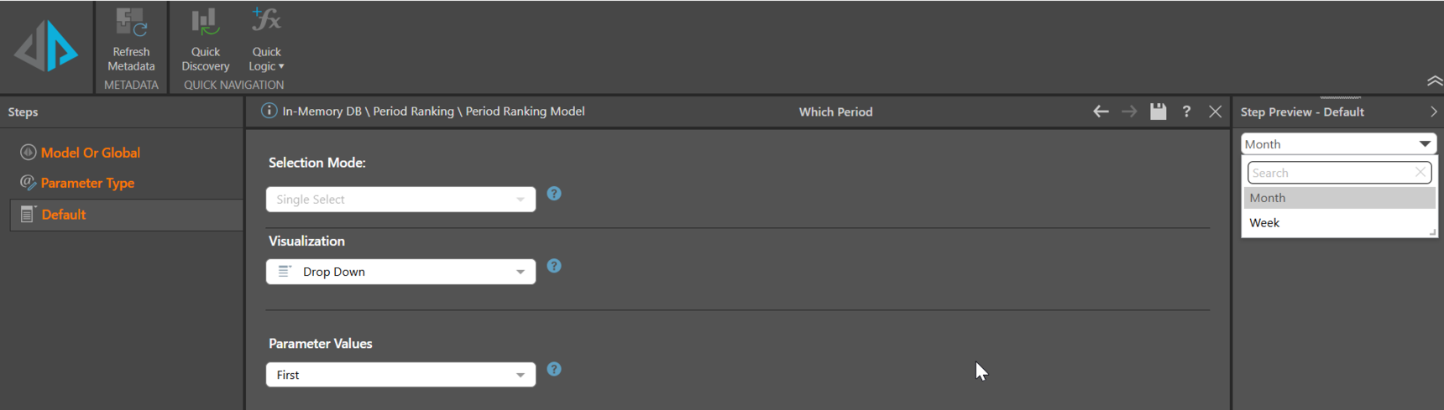Click the help icon for Parameter Values
The image size is (1444, 410).
(x=554, y=369)
